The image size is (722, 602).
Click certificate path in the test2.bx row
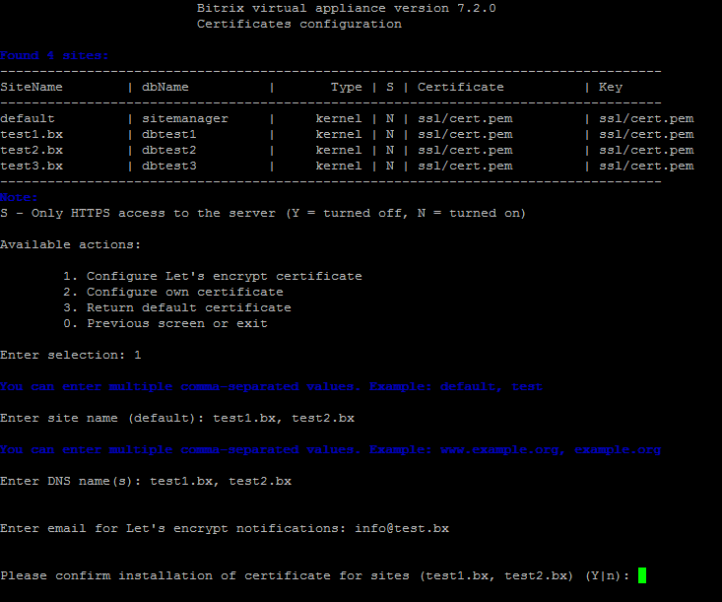point(465,150)
